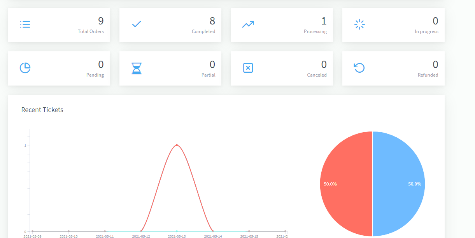Click the Processing trend arrow icon
Screen dimensions: 475x238
point(248,24)
